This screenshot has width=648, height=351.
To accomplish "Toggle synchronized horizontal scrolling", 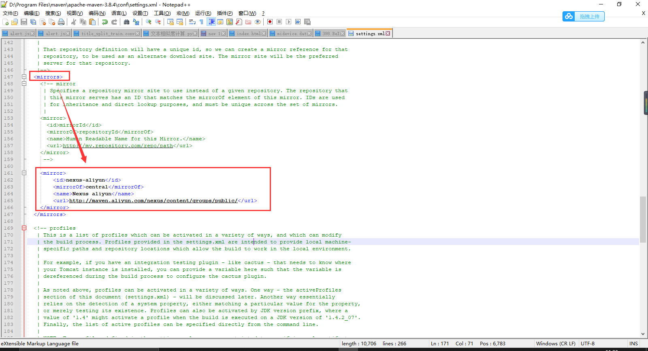I will (x=180, y=22).
